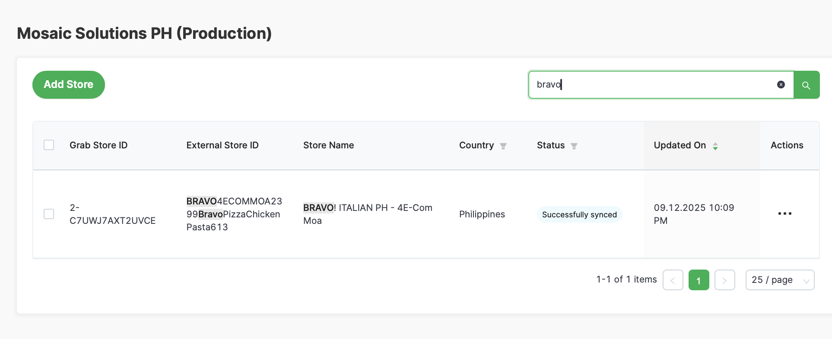Screen dimensions: 832x339
Task: Click Grab Store ID 2-C7UWJ7AXT2UVCE cell
Action: point(112,214)
